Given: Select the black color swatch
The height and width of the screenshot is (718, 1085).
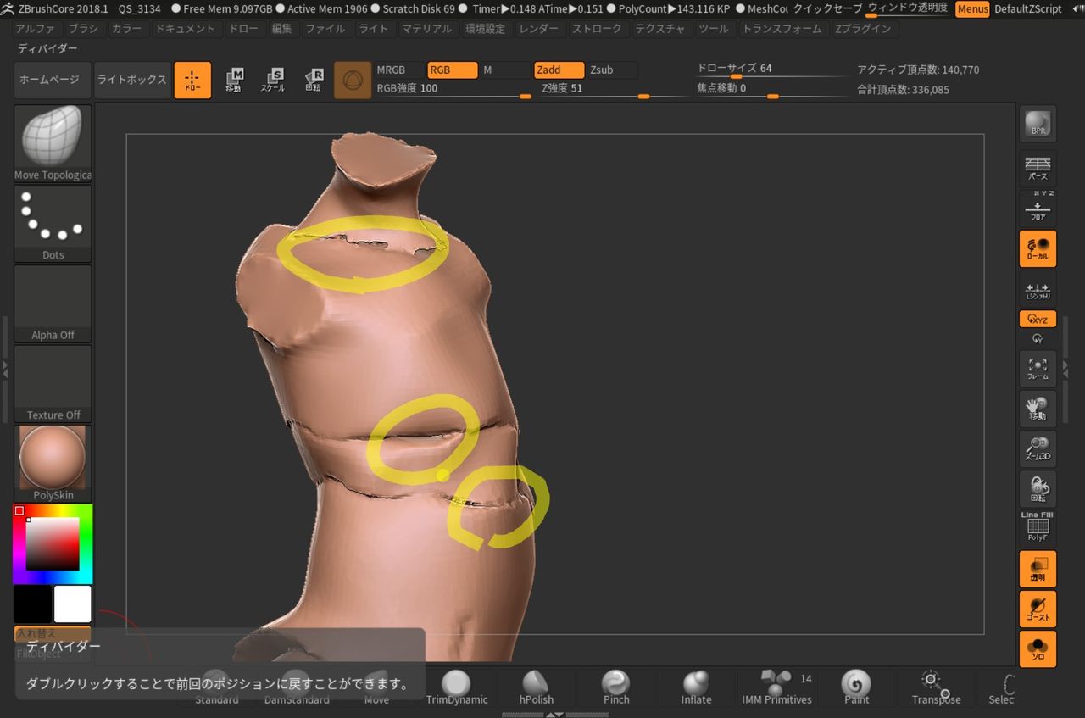Looking at the screenshot, I should click(x=32, y=604).
